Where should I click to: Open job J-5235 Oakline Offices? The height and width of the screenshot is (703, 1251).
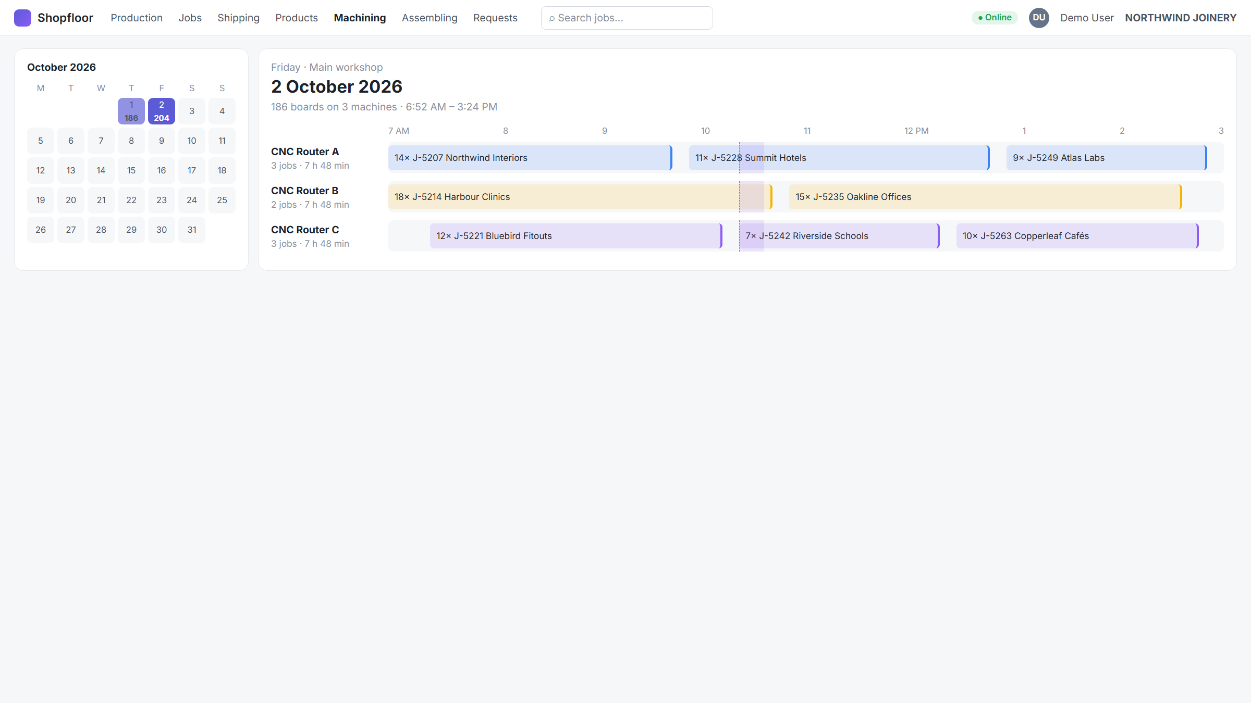[x=986, y=197]
